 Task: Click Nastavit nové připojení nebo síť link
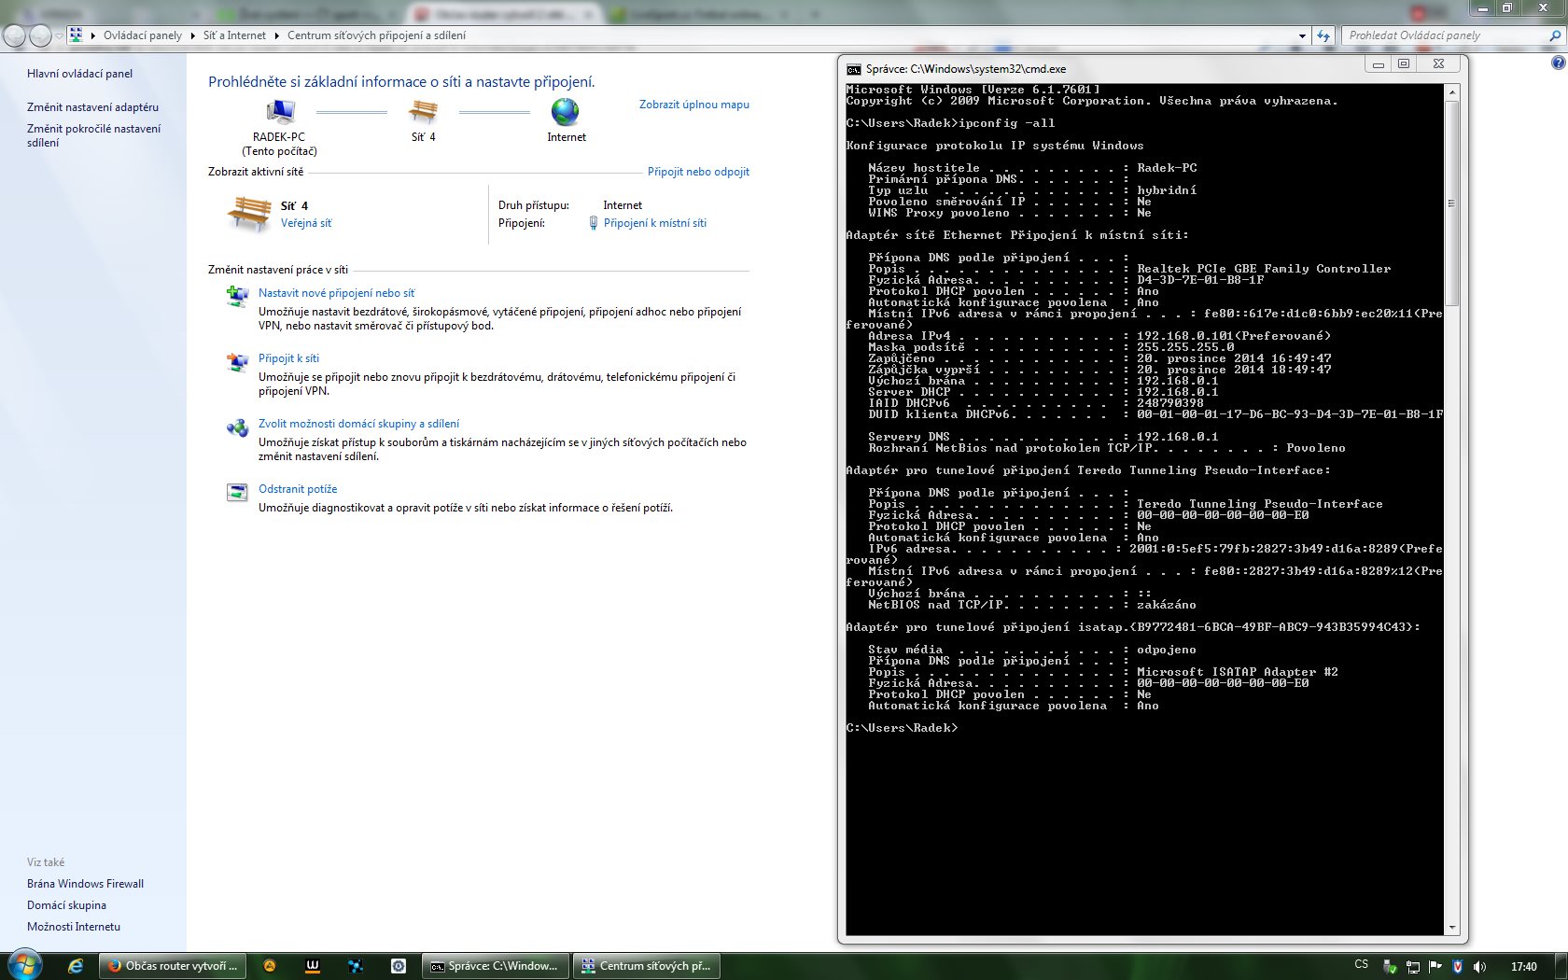point(336,293)
